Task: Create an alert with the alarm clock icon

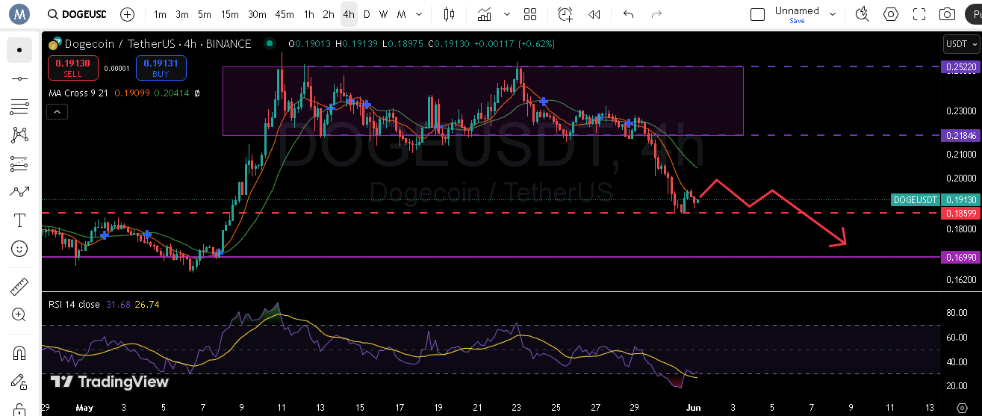Action: click(x=565, y=14)
